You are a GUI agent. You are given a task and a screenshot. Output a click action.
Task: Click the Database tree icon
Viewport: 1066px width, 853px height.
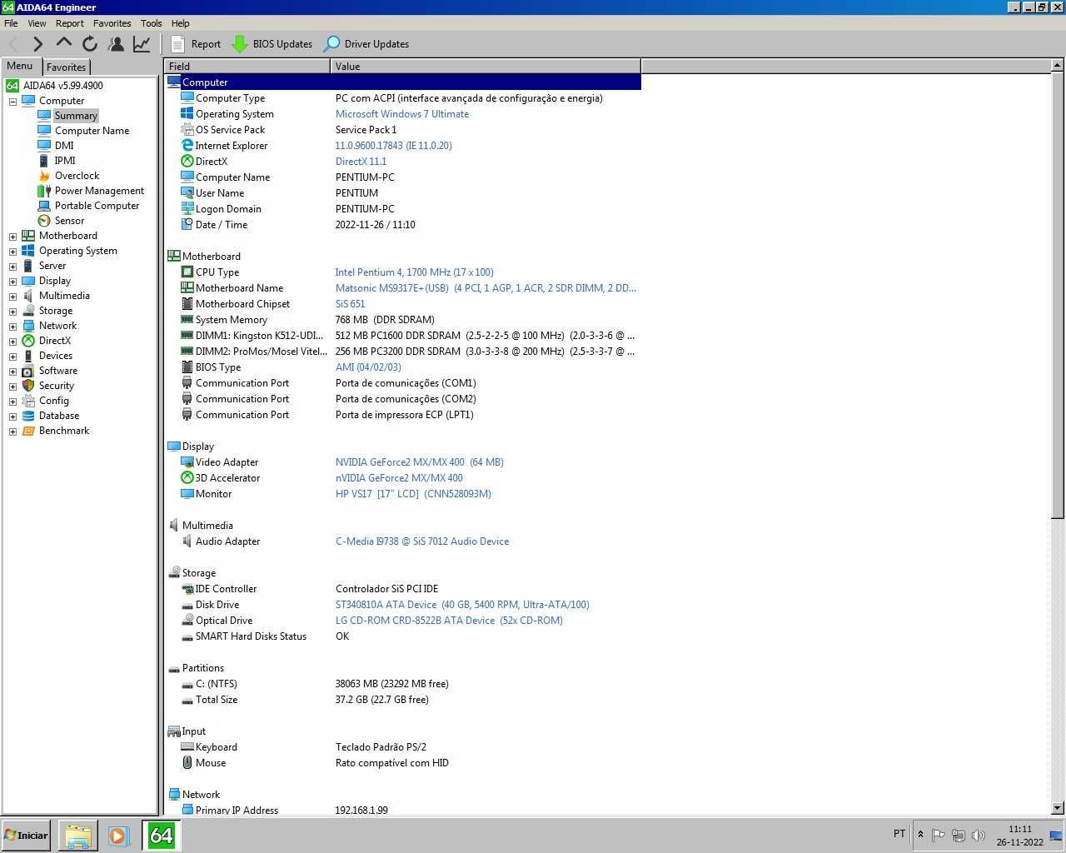coord(28,416)
